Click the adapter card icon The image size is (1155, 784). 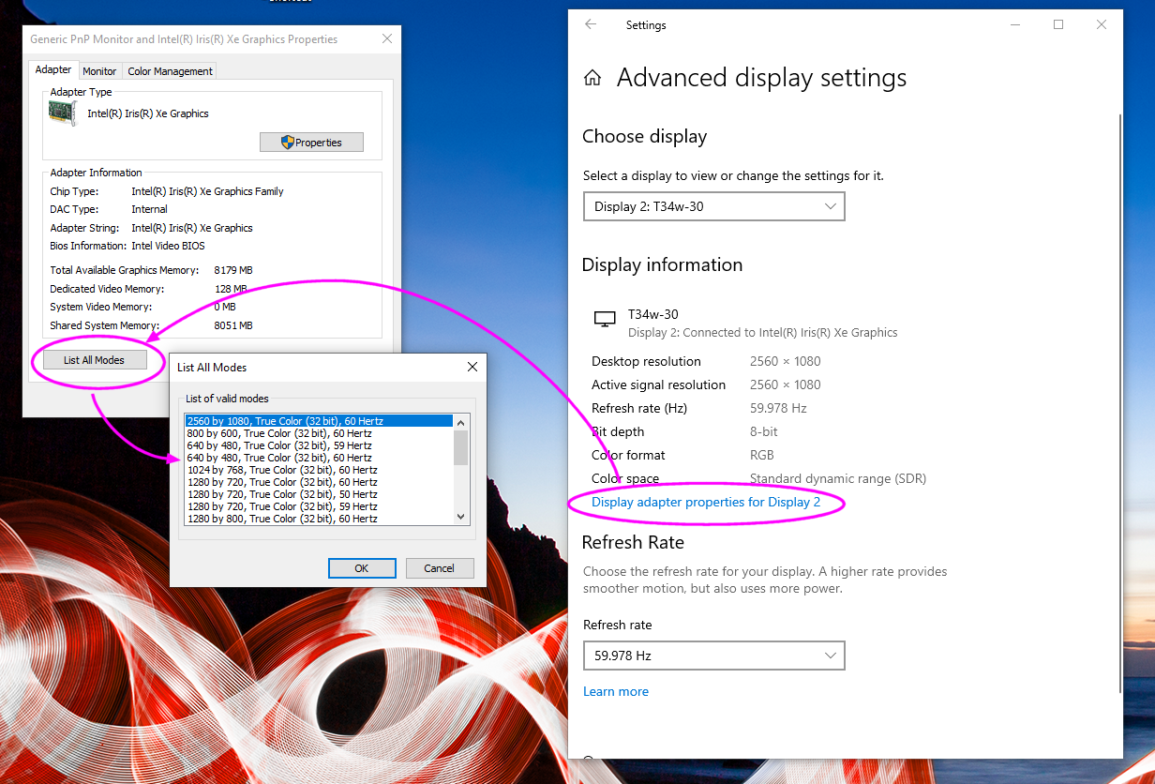point(64,113)
